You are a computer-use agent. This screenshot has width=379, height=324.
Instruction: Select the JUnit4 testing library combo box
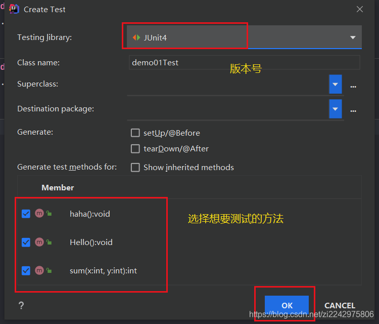click(244, 37)
